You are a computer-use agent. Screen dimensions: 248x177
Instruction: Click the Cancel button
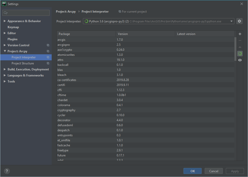tap(214, 171)
